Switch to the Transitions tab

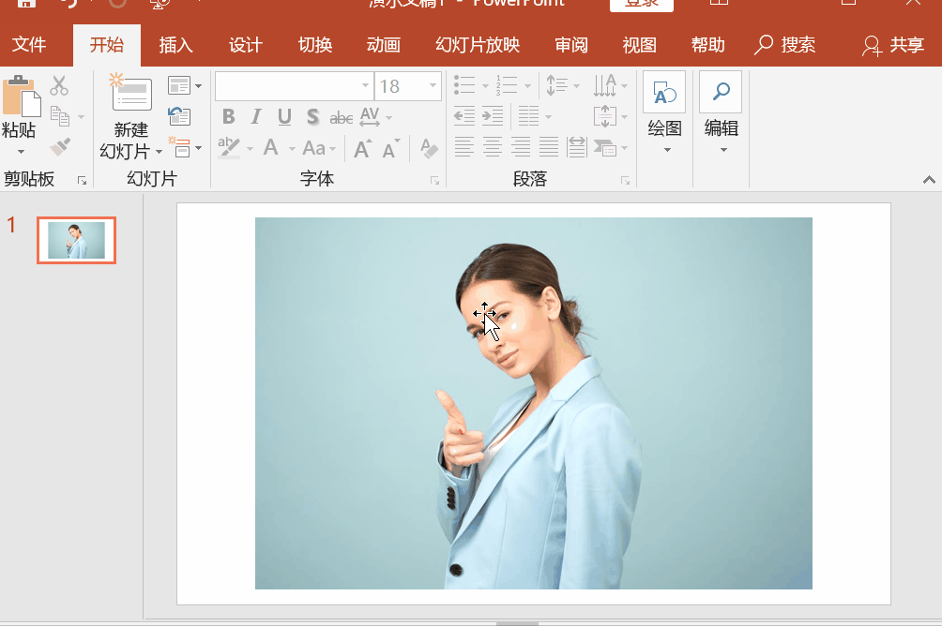pyautogui.click(x=315, y=45)
